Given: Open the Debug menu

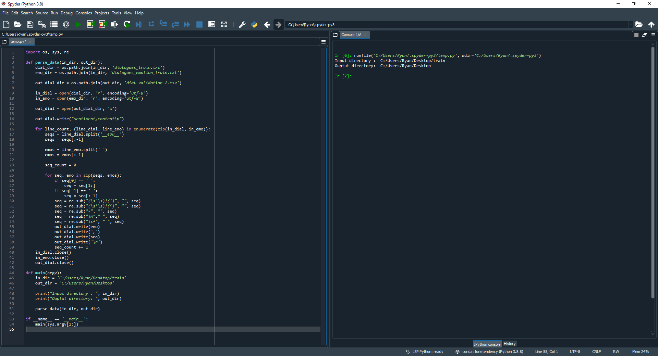Looking at the screenshot, I should coord(66,13).
